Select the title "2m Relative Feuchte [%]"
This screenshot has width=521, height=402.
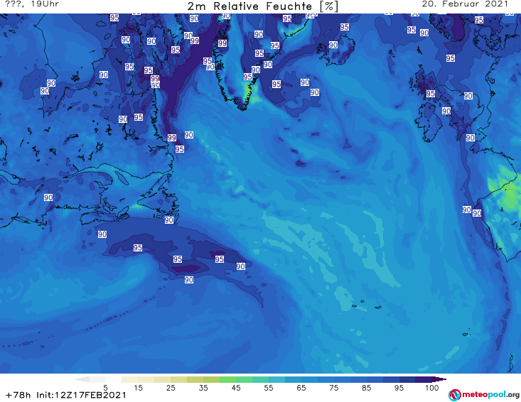(x=263, y=6)
